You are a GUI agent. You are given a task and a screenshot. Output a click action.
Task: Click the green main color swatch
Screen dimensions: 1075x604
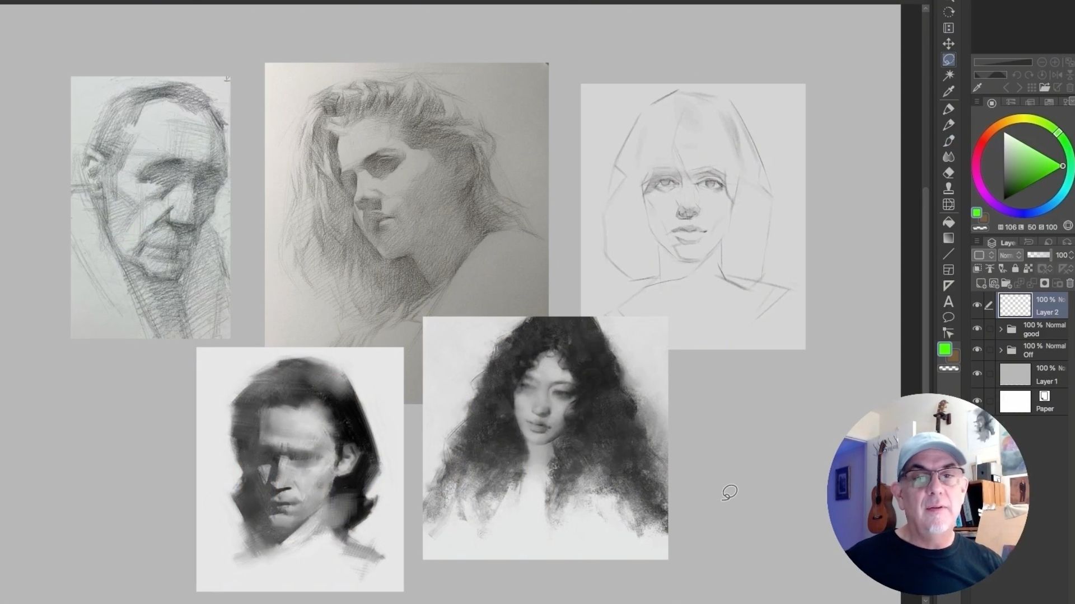click(945, 349)
